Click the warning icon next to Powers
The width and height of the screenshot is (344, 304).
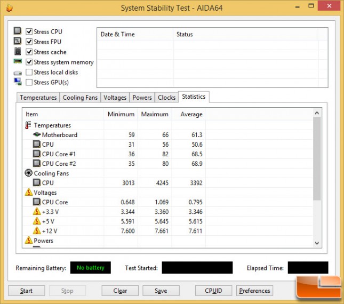(28, 240)
